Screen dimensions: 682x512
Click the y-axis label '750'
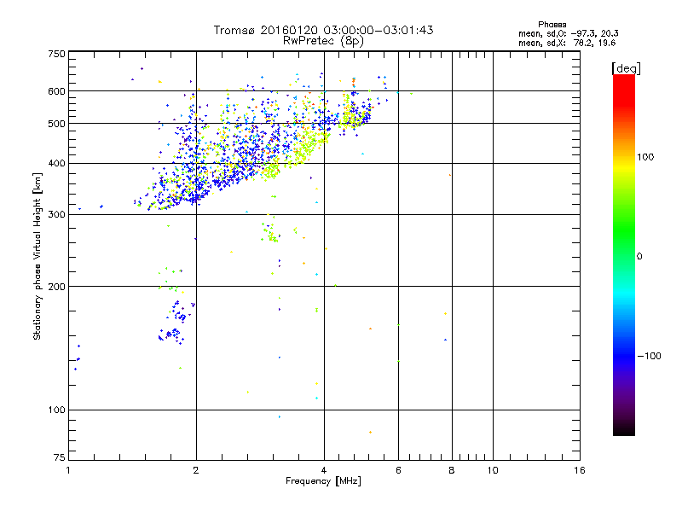click(x=56, y=54)
